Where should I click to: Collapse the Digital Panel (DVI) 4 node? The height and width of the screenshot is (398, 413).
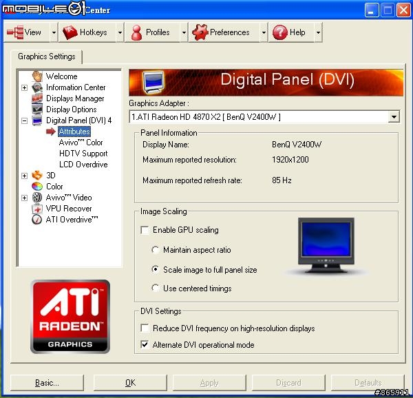[25, 121]
